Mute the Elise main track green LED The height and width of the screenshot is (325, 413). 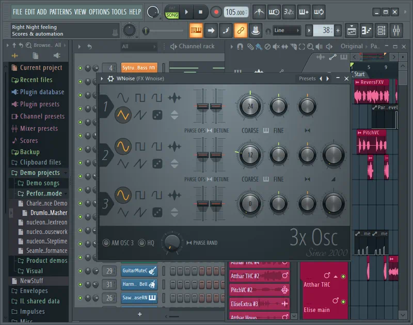(x=343, y=302)
